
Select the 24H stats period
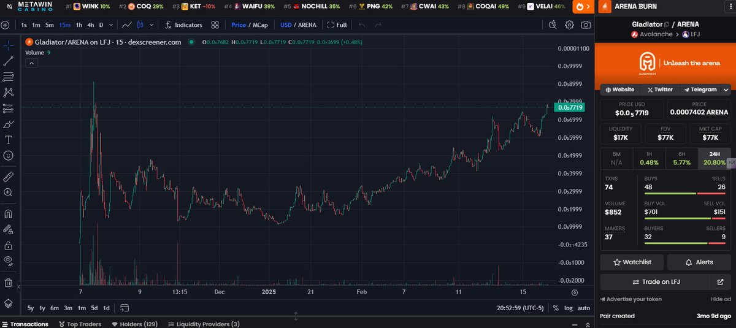(x=714, y=158)
